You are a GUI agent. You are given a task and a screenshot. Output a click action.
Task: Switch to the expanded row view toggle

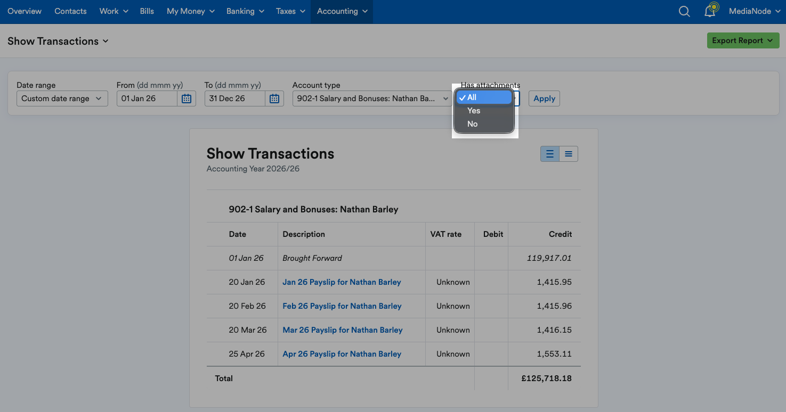(550, 154)
